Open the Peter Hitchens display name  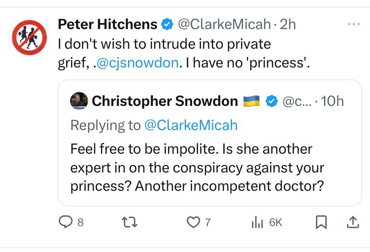[108, 24]
